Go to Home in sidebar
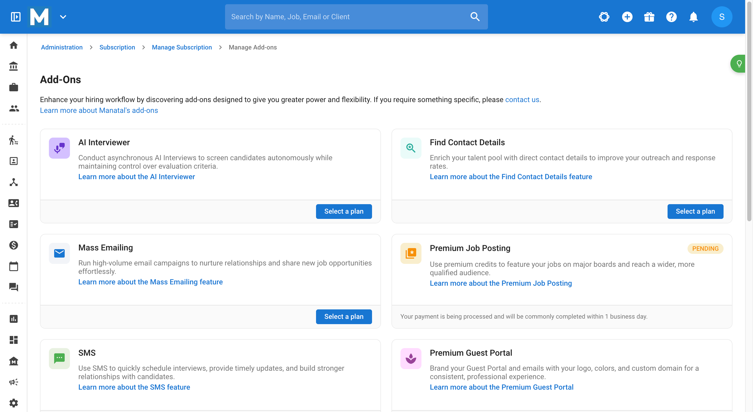 14,45
